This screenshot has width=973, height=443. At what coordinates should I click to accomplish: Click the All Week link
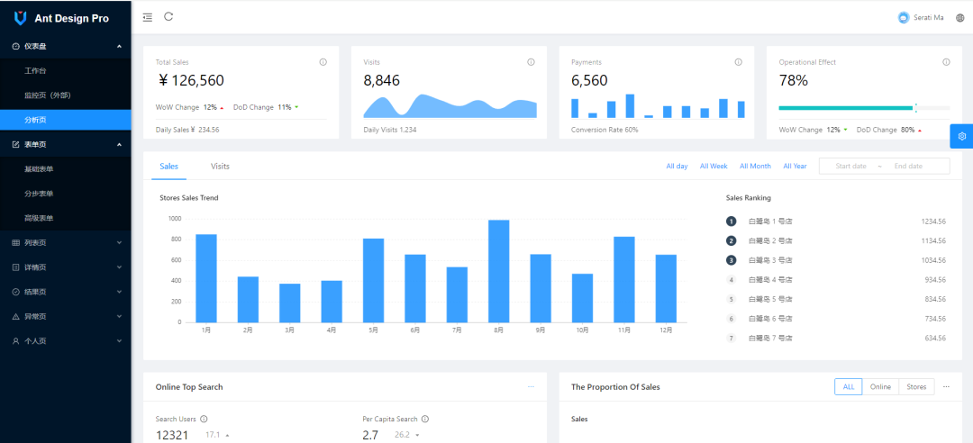tap(714, 167)
